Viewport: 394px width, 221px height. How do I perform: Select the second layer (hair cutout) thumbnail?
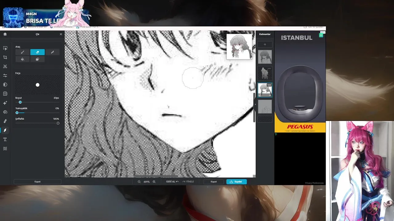click(265, 73)
